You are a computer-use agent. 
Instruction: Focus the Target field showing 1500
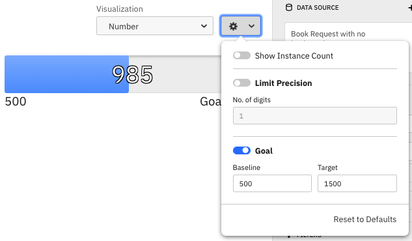pyautogui.click(x=357, y=184)
